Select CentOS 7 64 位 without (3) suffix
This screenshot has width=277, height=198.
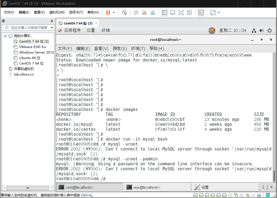(31, 63)
